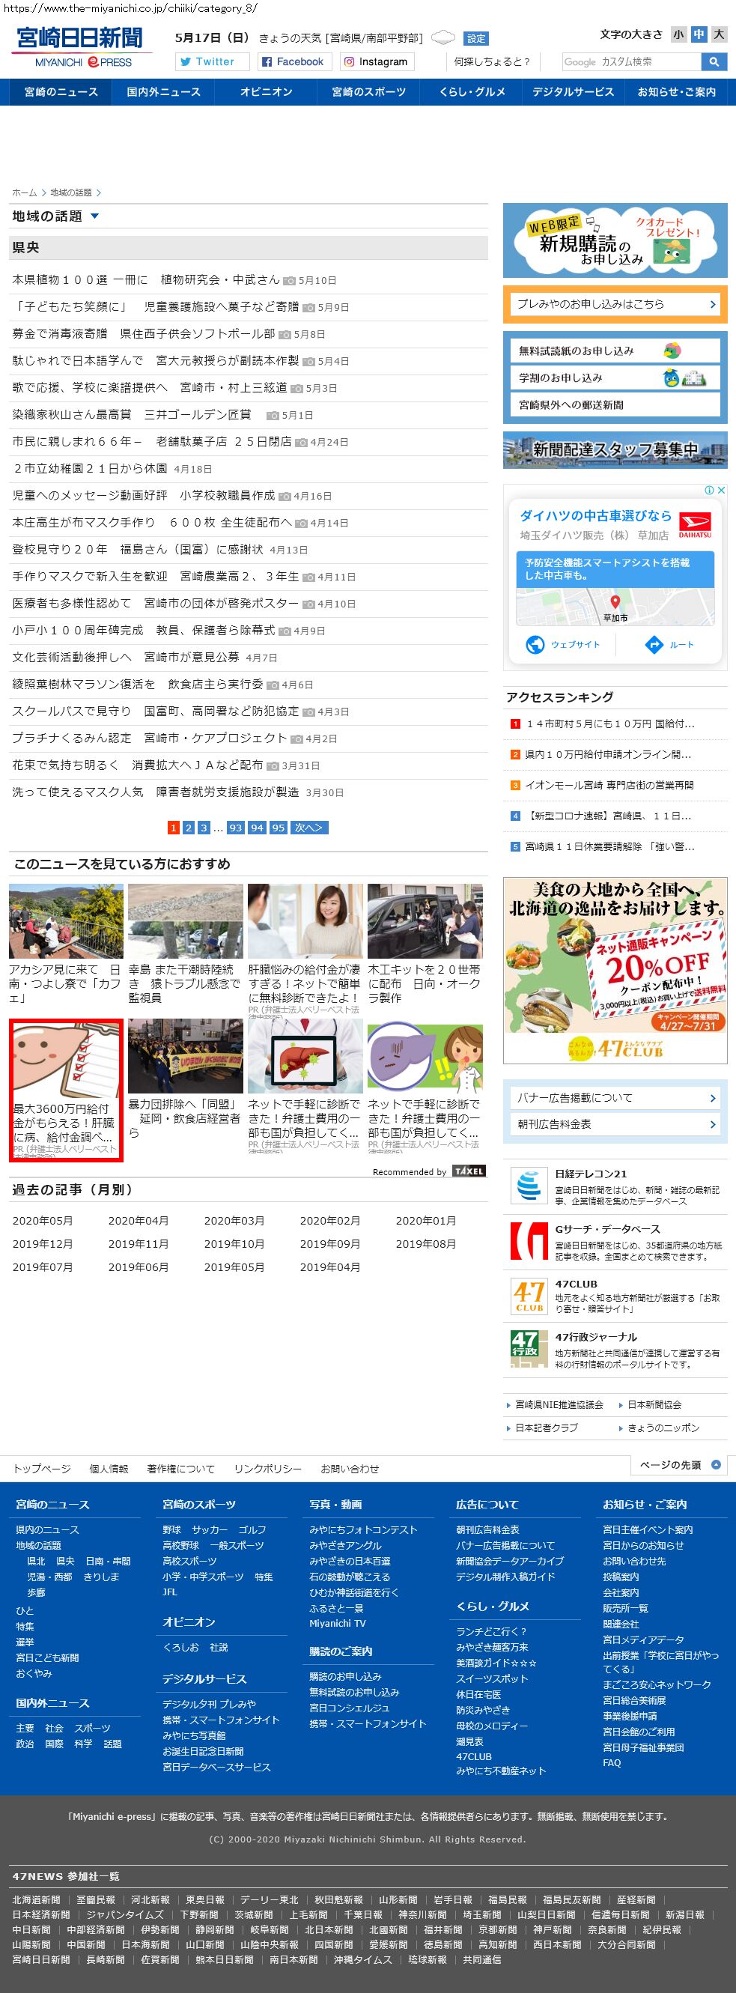
Task: Click the ルート directions icon in ad
Action: 654,644
